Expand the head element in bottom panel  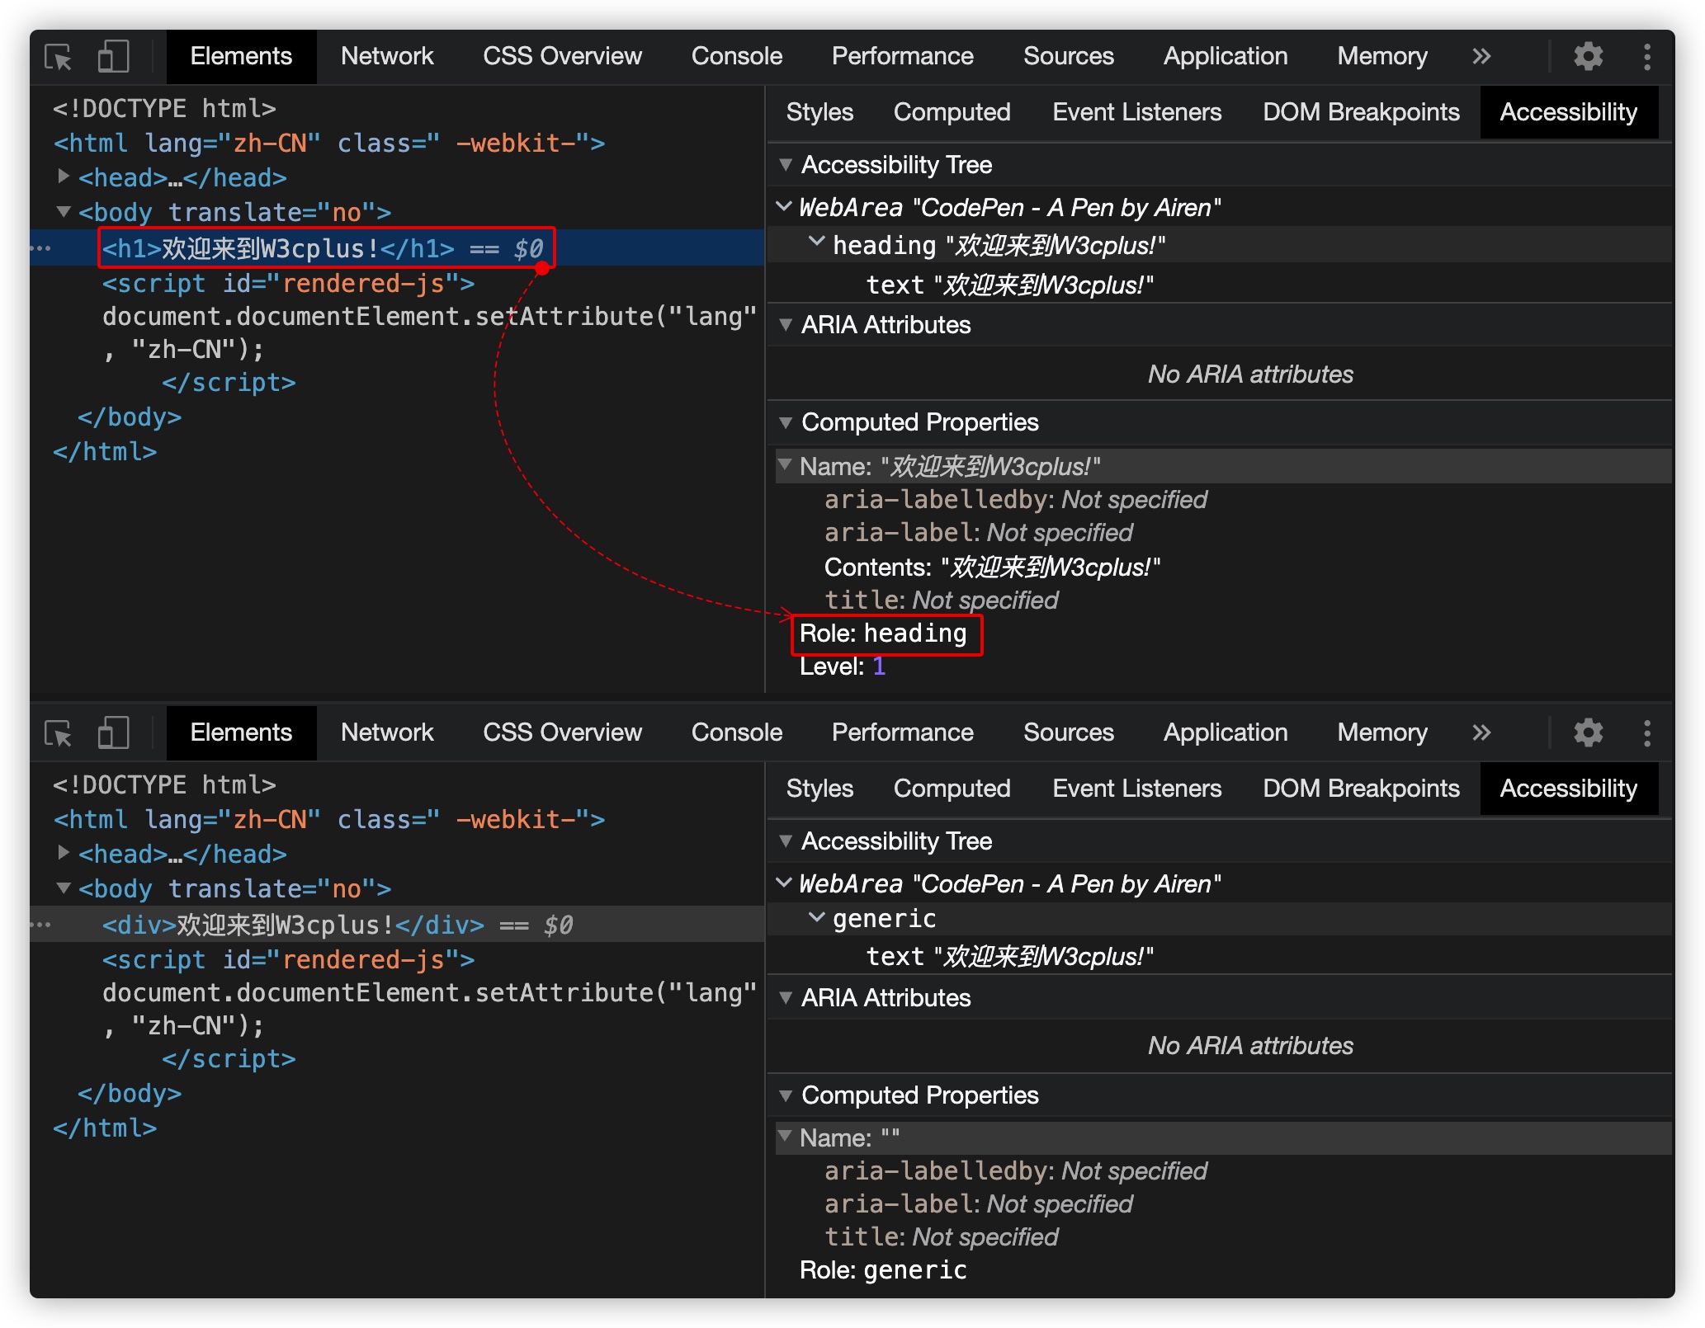64,852
